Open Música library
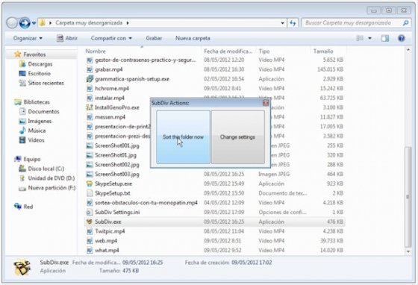Screen dimensions: 418x285 (x=37, y=131)
